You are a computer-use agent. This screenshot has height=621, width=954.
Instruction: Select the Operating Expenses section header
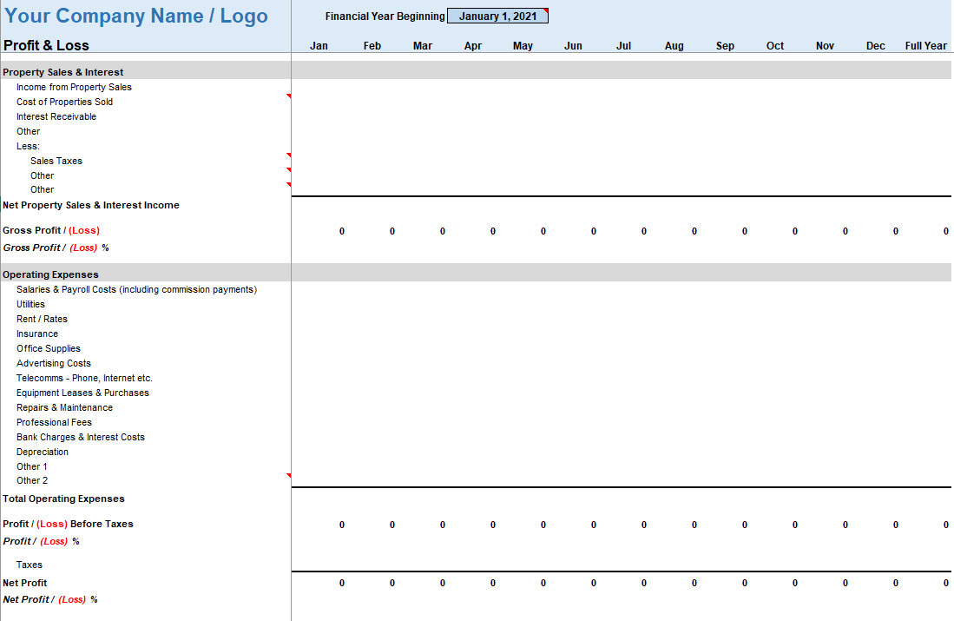[50, 274]
